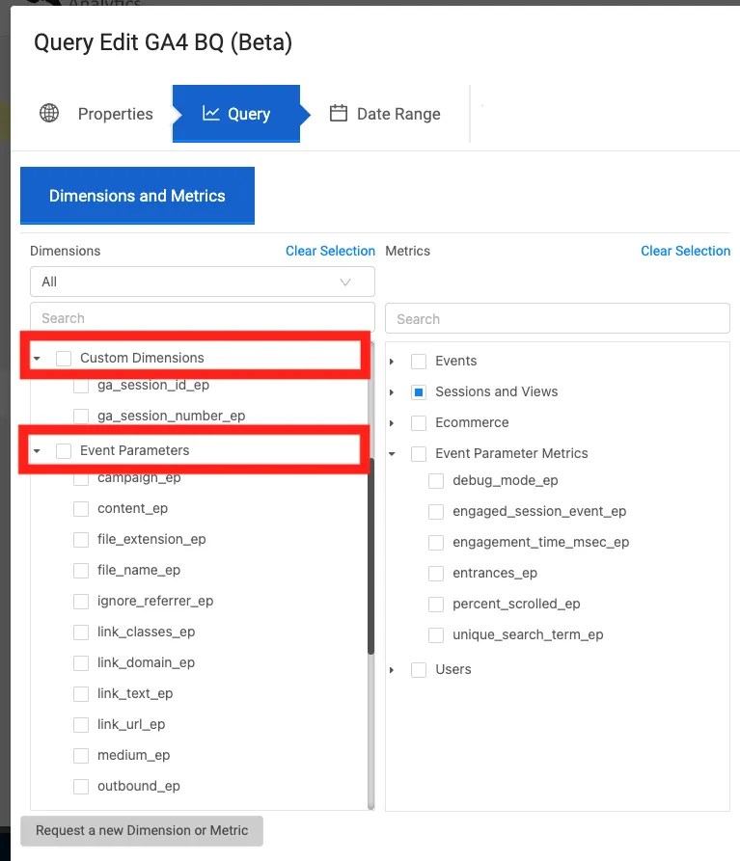Click the globe icon on Properties tab
Screen dimensions: 740x861
tap(49, 114)
